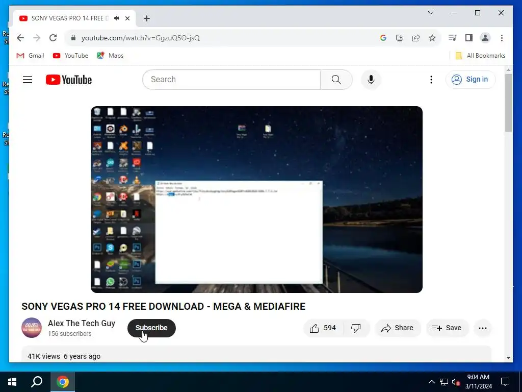The image size is (522, 392).
Task: Open the network icon in system tray
Action: pos(444,382)
